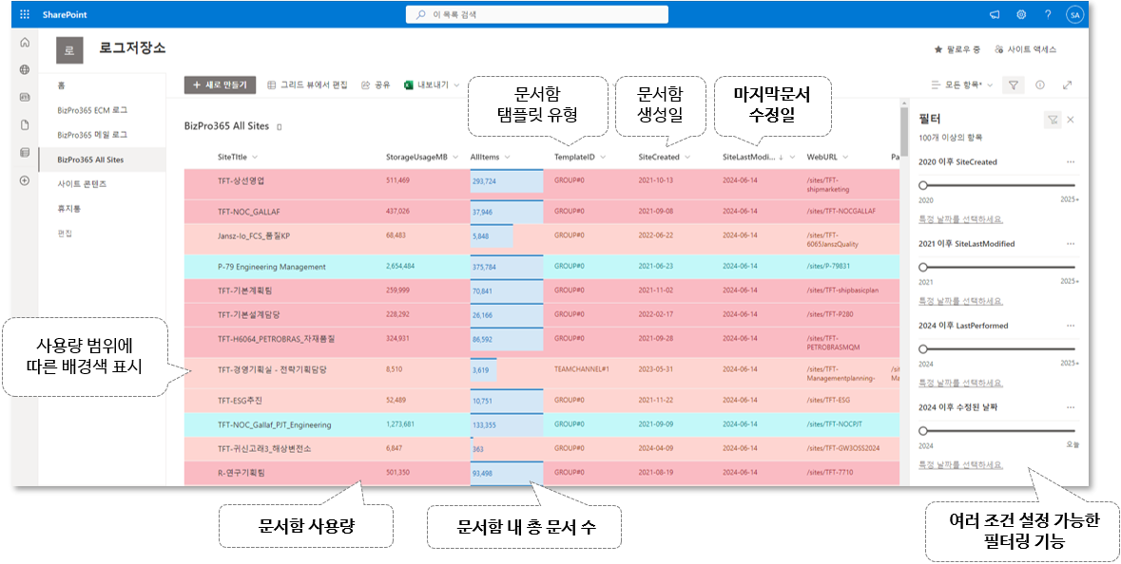Image resolution: width=1121 pixels, height=564 pixels.
Task: Open the SharePoint app launcher waffle
Action: pyautogui.click(x=25, y=14)
